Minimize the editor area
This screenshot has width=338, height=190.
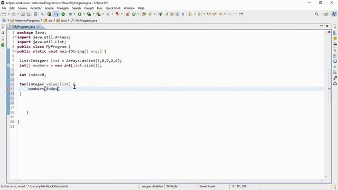point(322,26)
